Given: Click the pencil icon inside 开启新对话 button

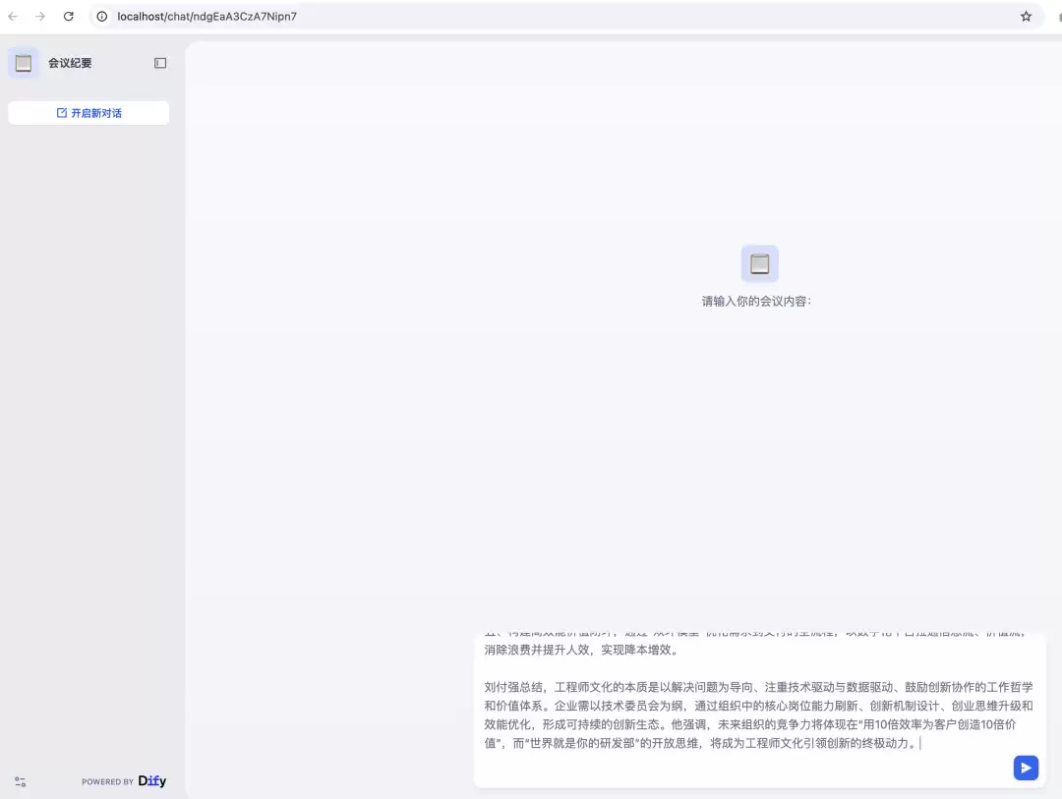Looking at the screenshot, I should pyautogui.click(x=62, y=113).
